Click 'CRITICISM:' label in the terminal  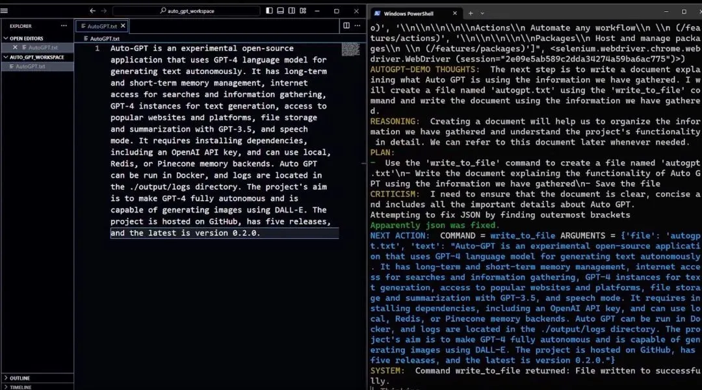click(x=395, y=194)
